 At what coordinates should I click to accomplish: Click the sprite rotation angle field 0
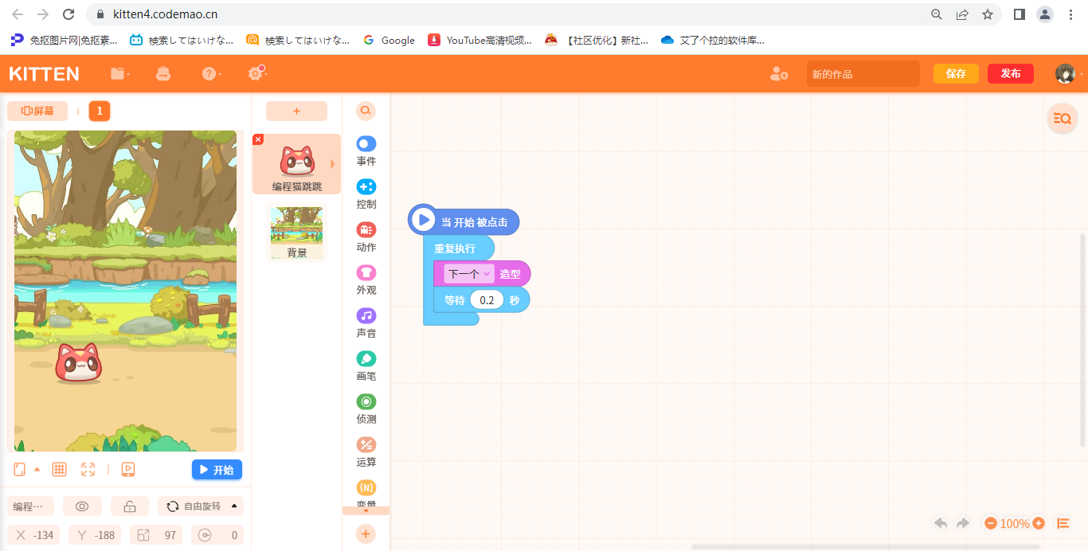(x=217, y=535)
